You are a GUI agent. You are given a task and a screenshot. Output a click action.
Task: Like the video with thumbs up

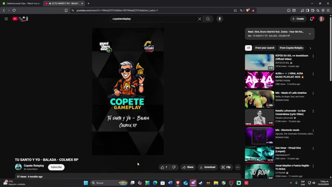[x=164, y=167]
